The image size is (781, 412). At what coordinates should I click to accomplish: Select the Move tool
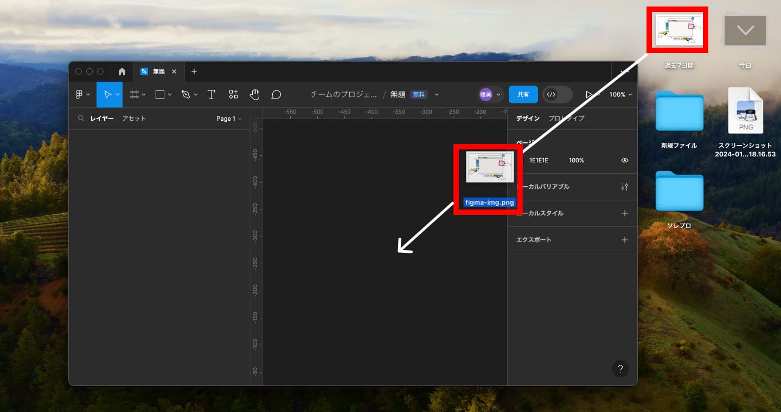point(107,95)
